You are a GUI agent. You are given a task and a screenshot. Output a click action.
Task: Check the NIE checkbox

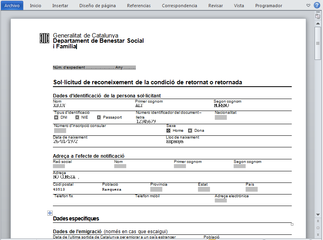coord(77,117)
